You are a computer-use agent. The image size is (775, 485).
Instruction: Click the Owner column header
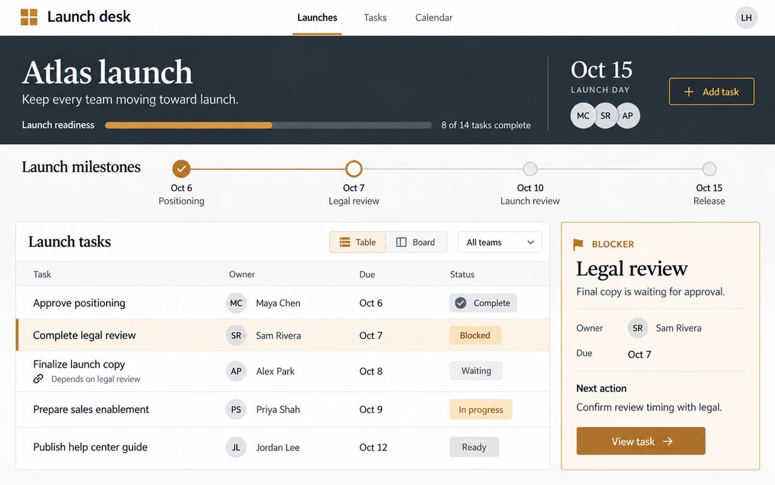pyautogui.click(x=242, y=274)
